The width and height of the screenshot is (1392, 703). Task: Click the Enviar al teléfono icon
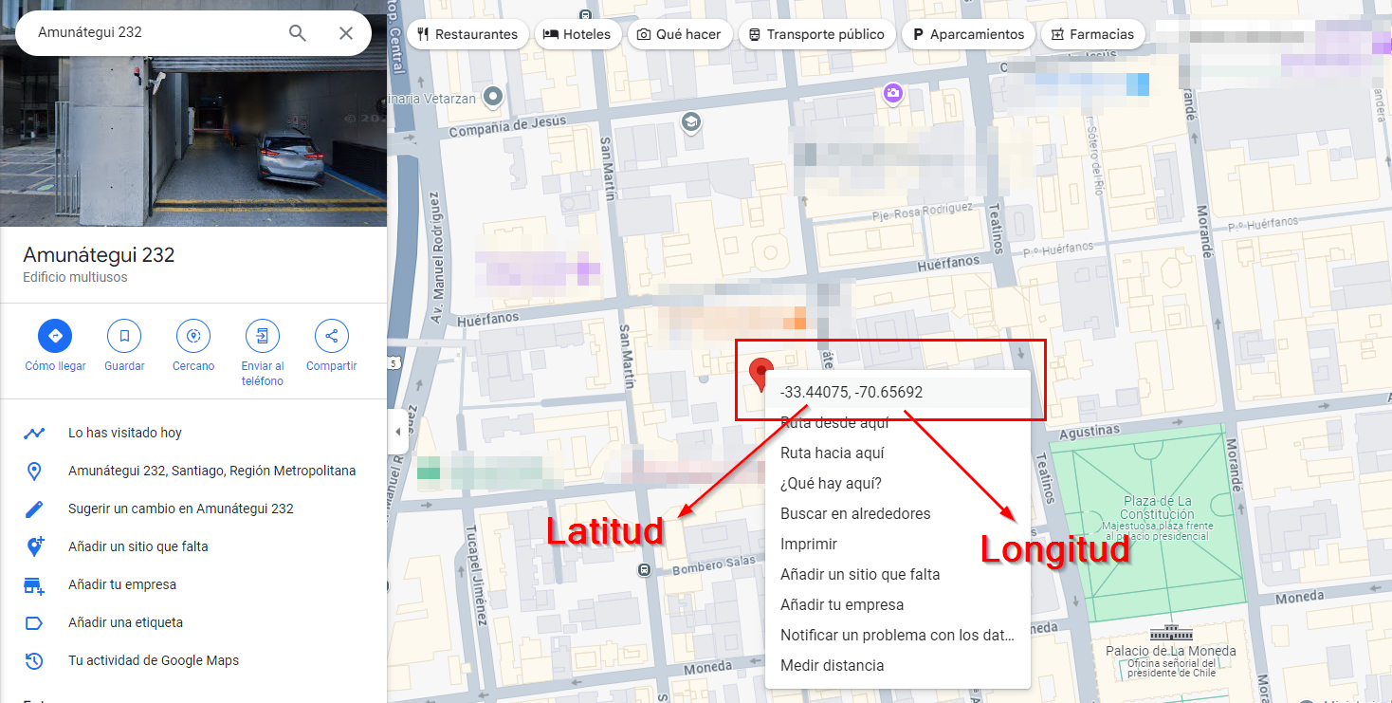(263, 336)
